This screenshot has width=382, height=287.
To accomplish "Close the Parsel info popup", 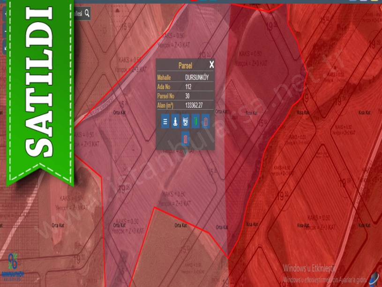I will [x=211, y=65].
